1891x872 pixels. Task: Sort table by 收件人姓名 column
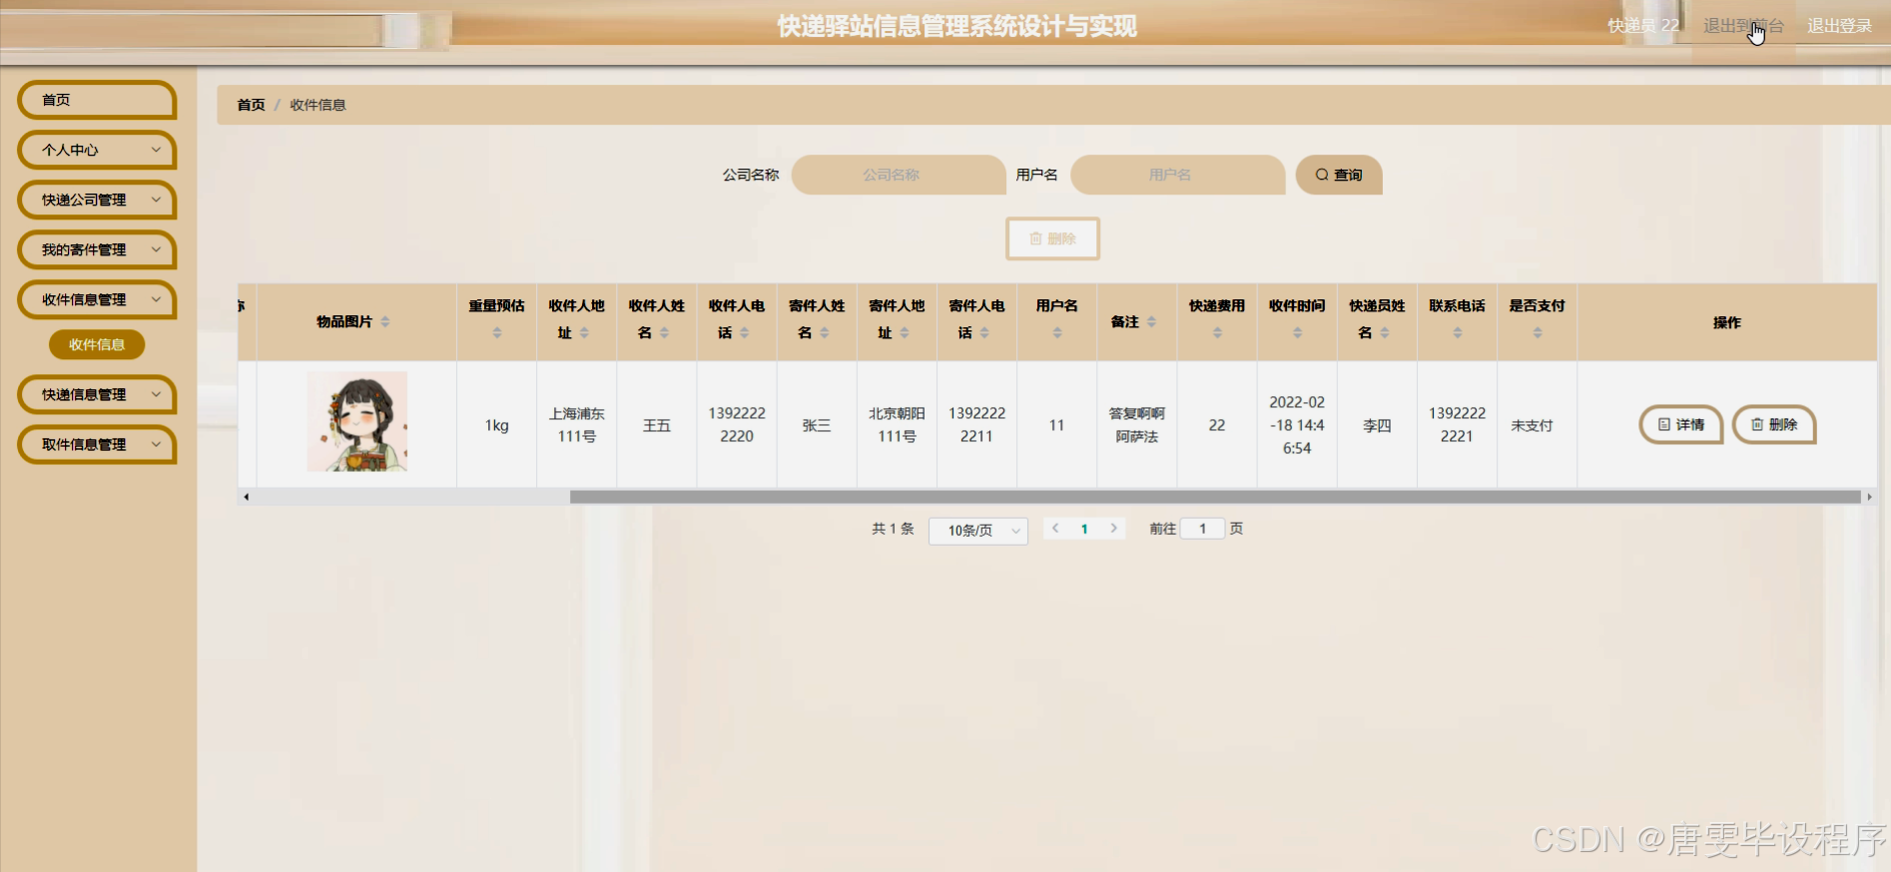(664, 333)
